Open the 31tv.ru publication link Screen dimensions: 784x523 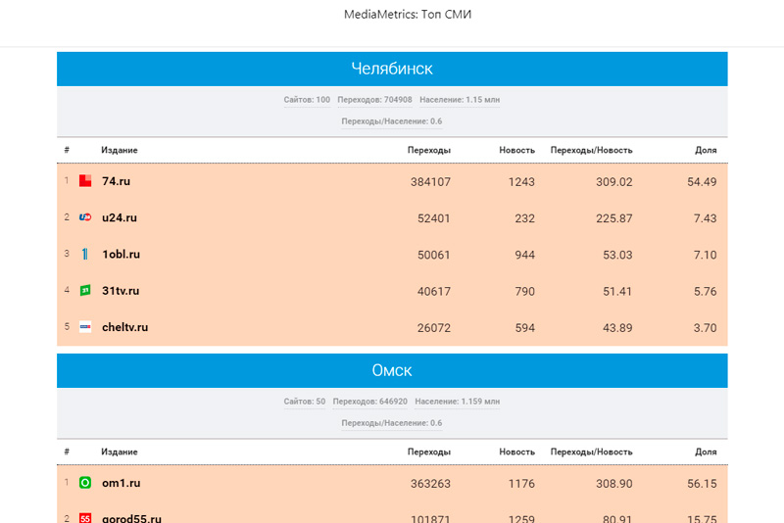point(121,290)
